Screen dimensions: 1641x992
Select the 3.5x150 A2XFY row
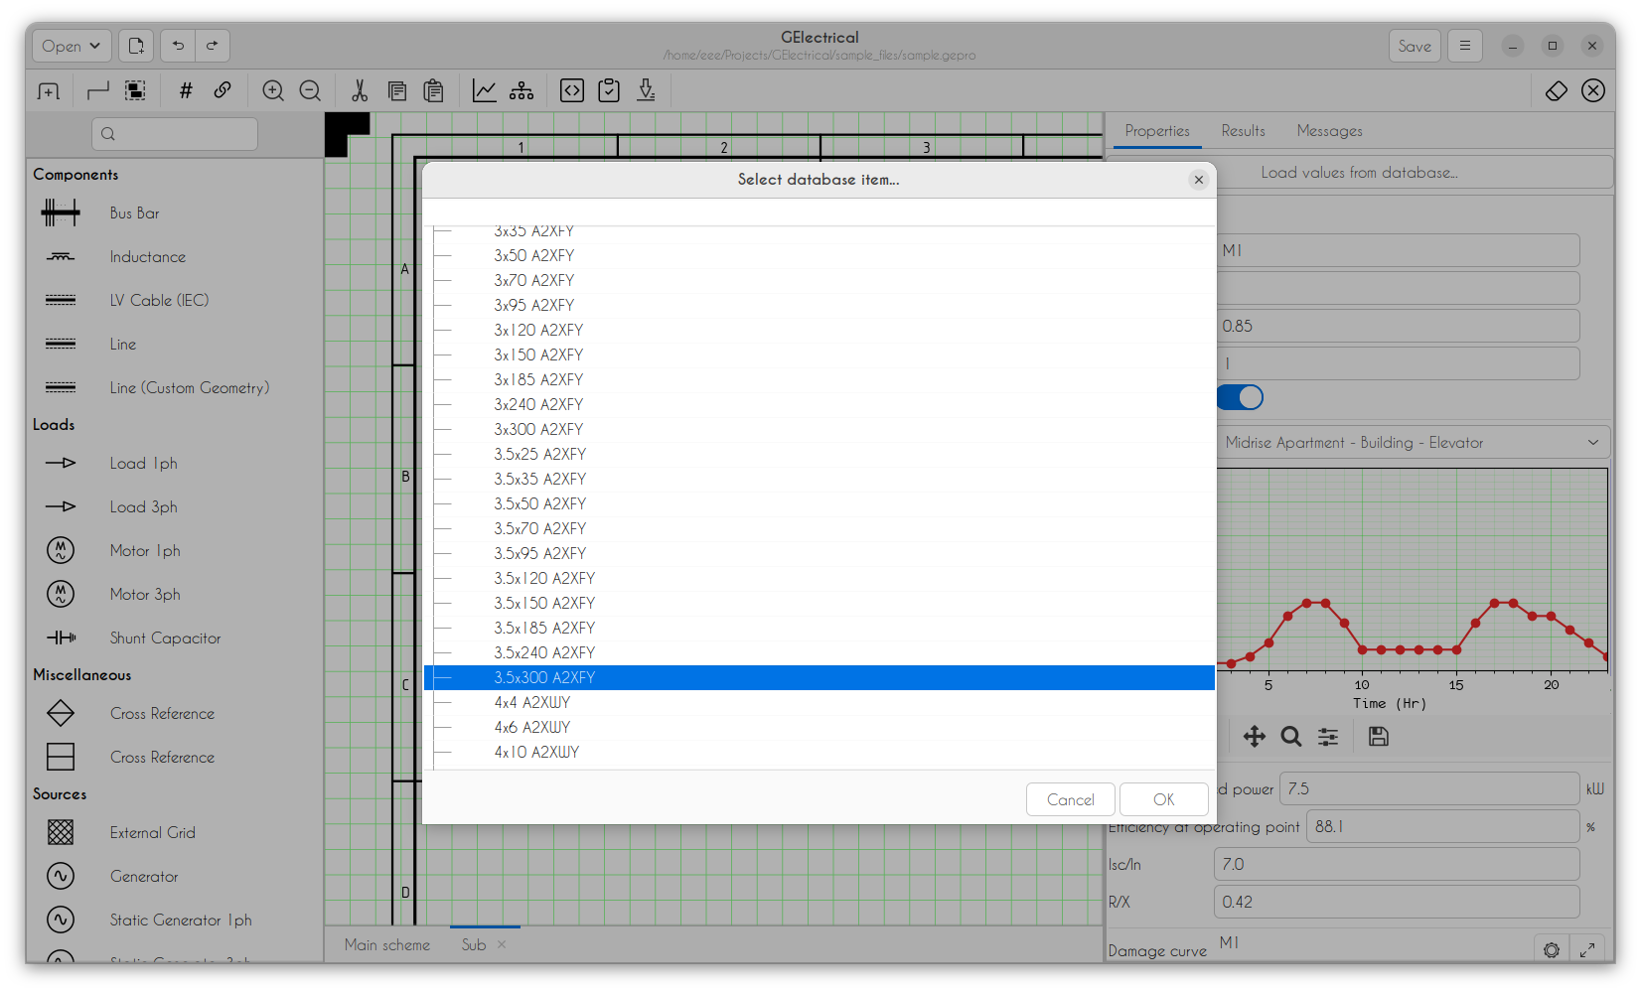tap(819, 604)
